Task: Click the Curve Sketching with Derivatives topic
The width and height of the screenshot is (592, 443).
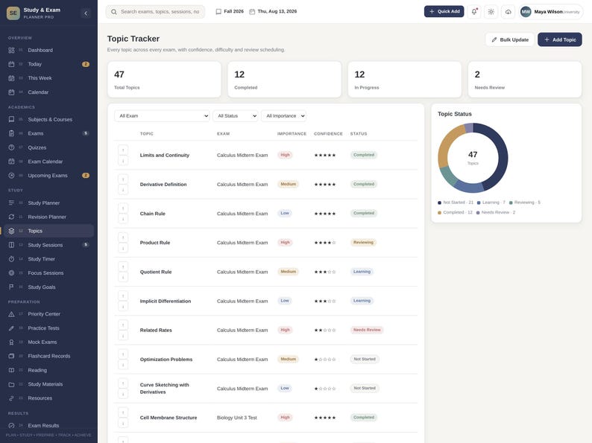Action: coord(164,389)
